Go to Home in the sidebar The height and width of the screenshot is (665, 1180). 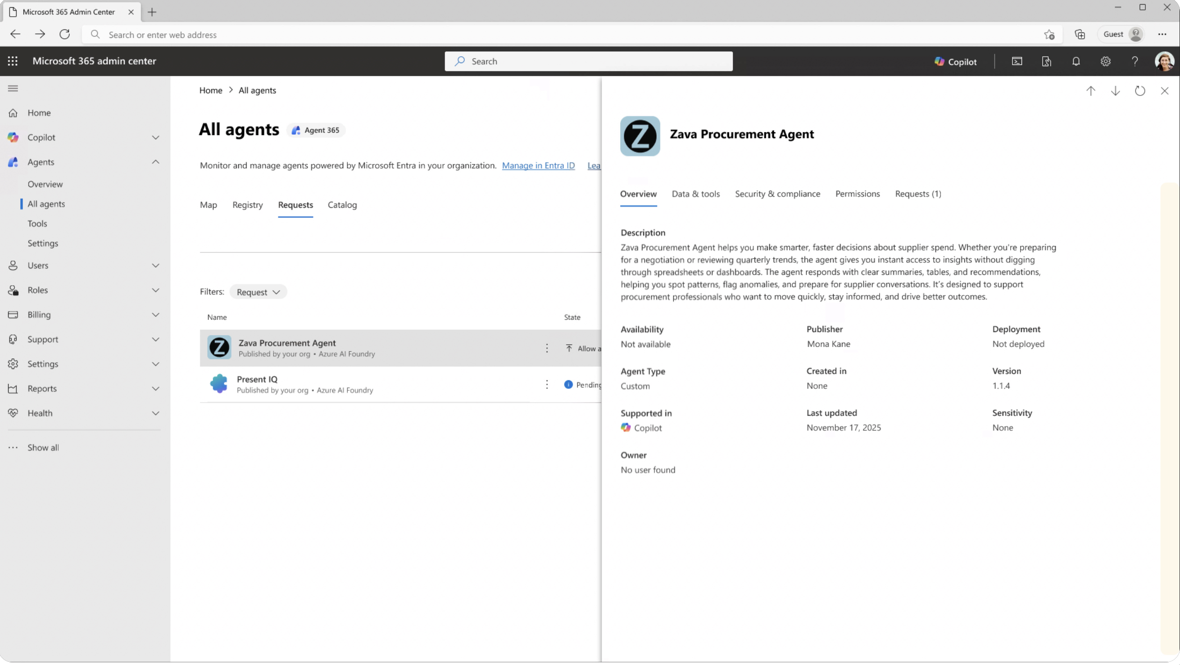coord(39,113)
